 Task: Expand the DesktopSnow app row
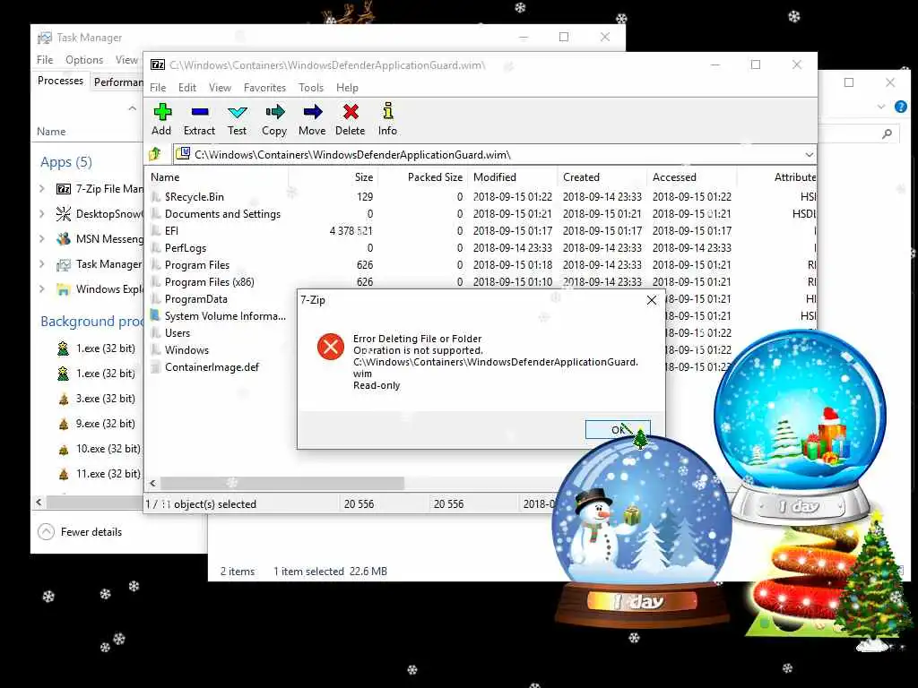coord(41,213)
